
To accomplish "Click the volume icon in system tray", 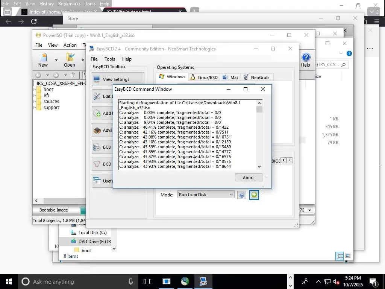I will (336, 281).
